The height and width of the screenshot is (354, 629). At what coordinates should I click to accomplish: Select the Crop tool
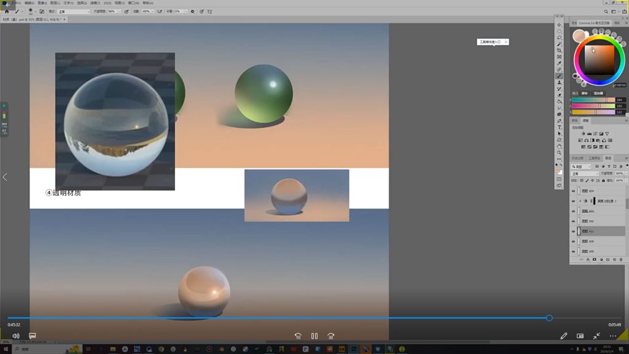[559, 50]
